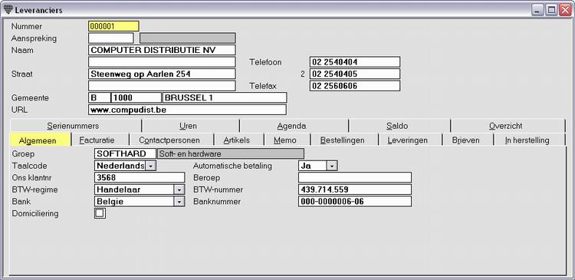
Task: Edit the Naam field COMPUTER DISTRIBUTIE NV
Action: pos(162,50)
